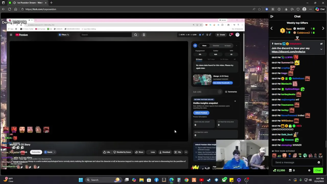This screenshot has height=184, width=327.
Task: Click the Share video button
Action: 139,152
